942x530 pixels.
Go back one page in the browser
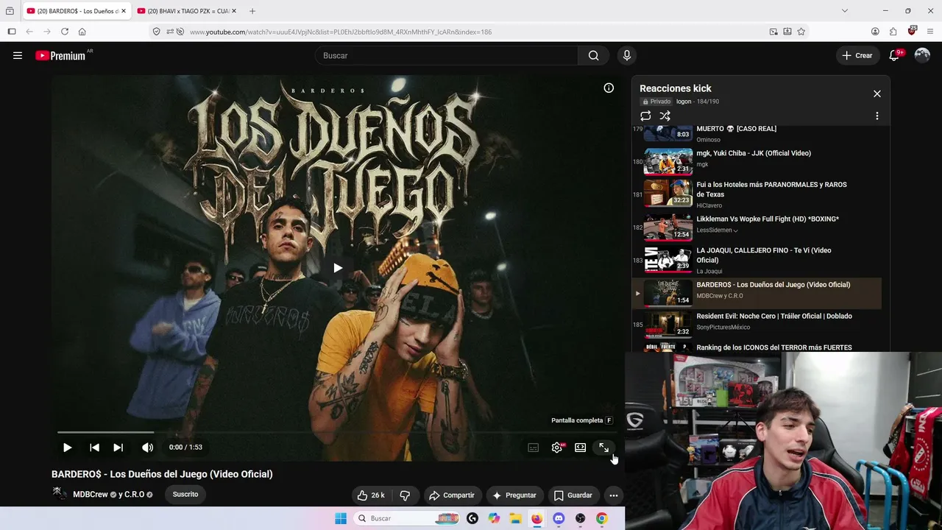point(29,32)
